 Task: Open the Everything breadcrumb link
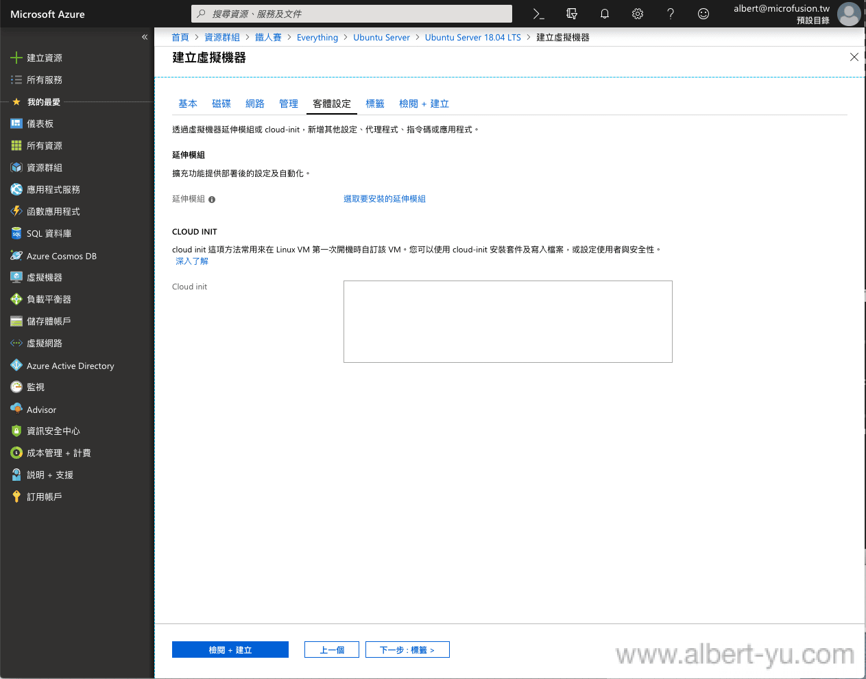coord(317,38)
